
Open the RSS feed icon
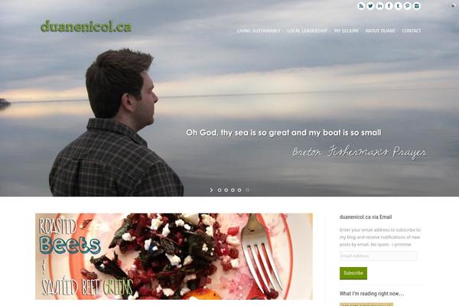(361, 6)
